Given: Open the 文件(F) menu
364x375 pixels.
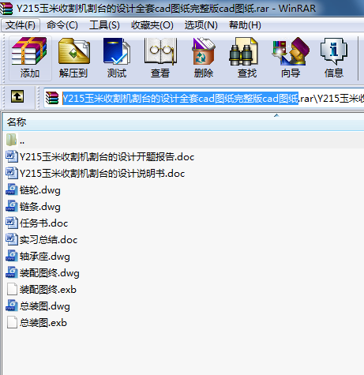Looking at the screenshot, I should (21, 25).
